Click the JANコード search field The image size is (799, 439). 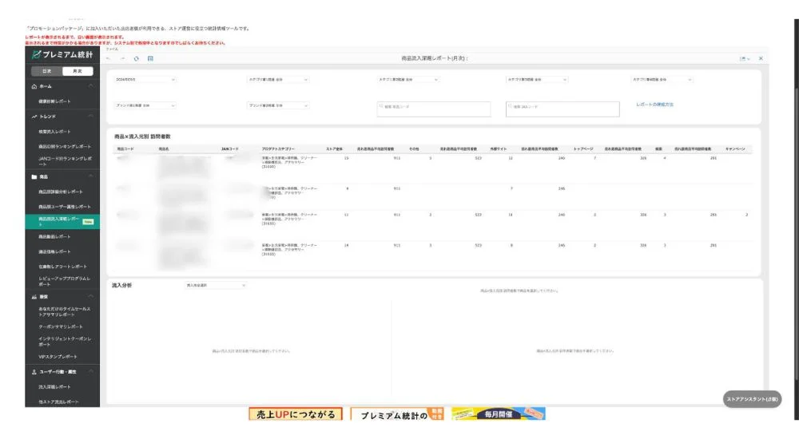[x=562, y=109]
